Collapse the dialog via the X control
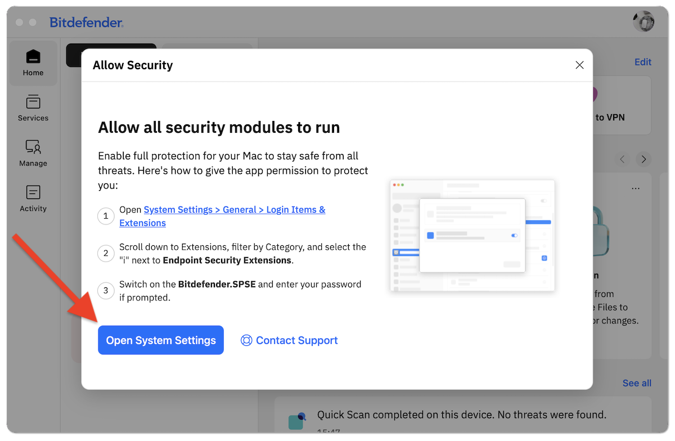 point(579,65)
